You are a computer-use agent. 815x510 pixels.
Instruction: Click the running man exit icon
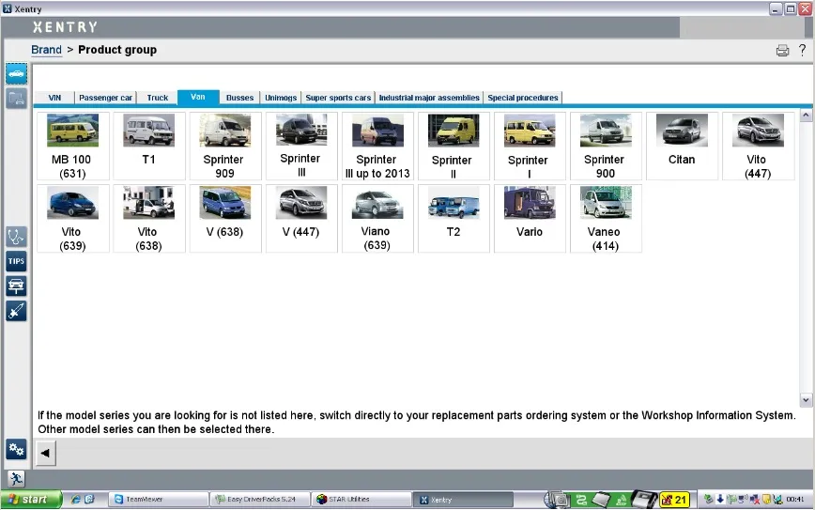click(16, 479)
